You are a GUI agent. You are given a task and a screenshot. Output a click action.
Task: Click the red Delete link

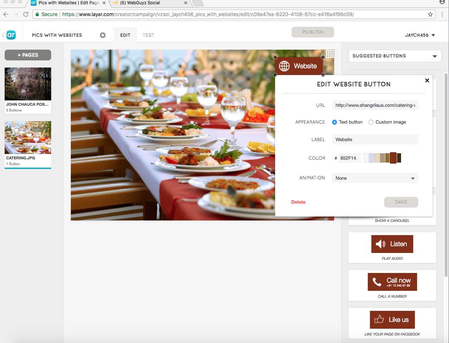[x=298, y=202]
